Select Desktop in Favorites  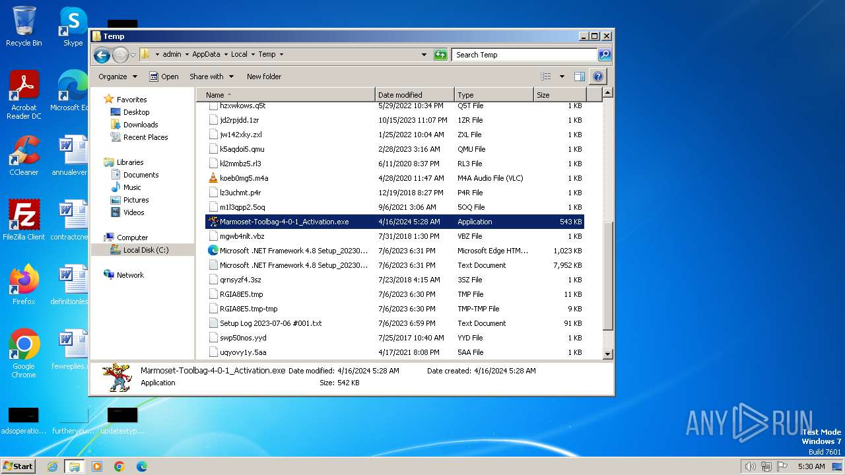click(136, 112)
